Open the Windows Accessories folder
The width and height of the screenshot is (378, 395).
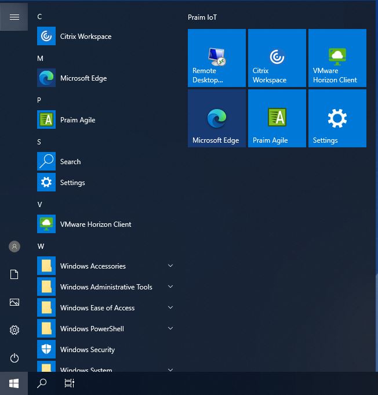pyautogui.click(x=106, y=266)
